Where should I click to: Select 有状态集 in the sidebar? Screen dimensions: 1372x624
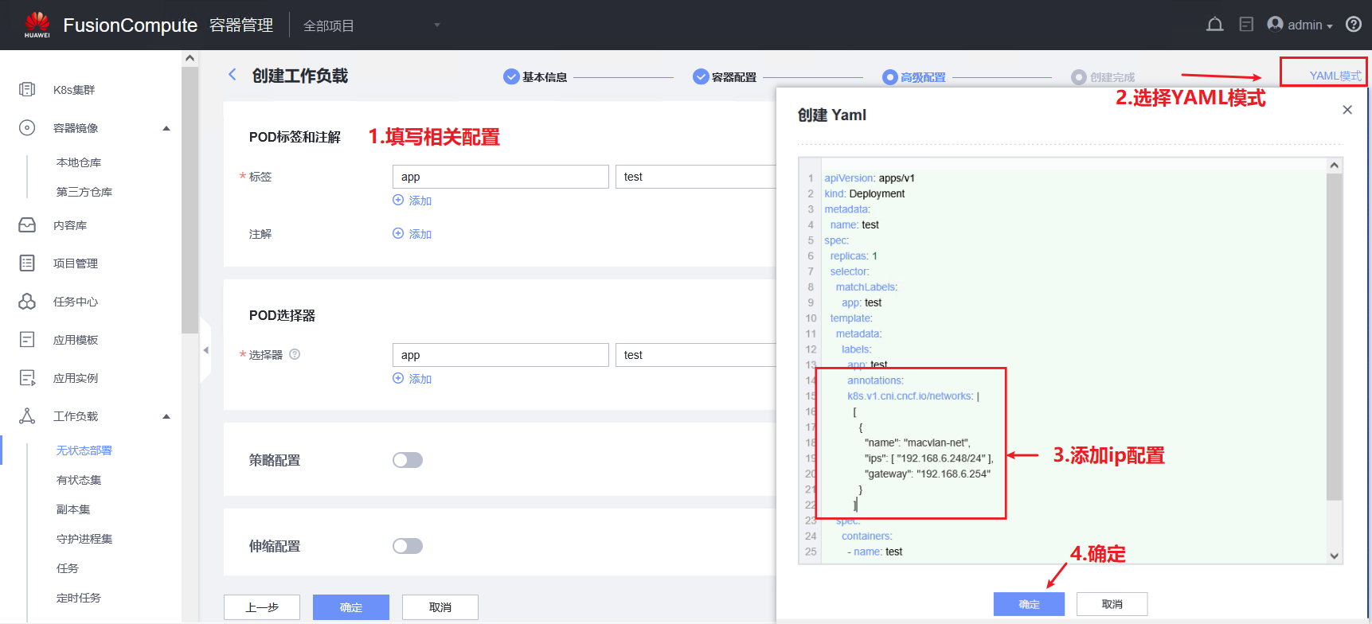[79, 480]
